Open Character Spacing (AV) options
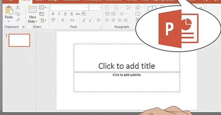 [85, 14]
